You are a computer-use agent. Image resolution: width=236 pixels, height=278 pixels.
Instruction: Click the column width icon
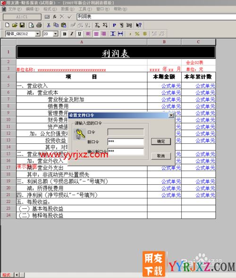[x=120, y=33]
